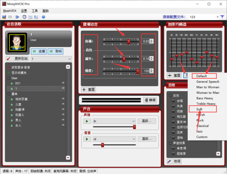Toggle the 变音 morph button
Viewport: 227px width, 174px height.
point(39,51)
